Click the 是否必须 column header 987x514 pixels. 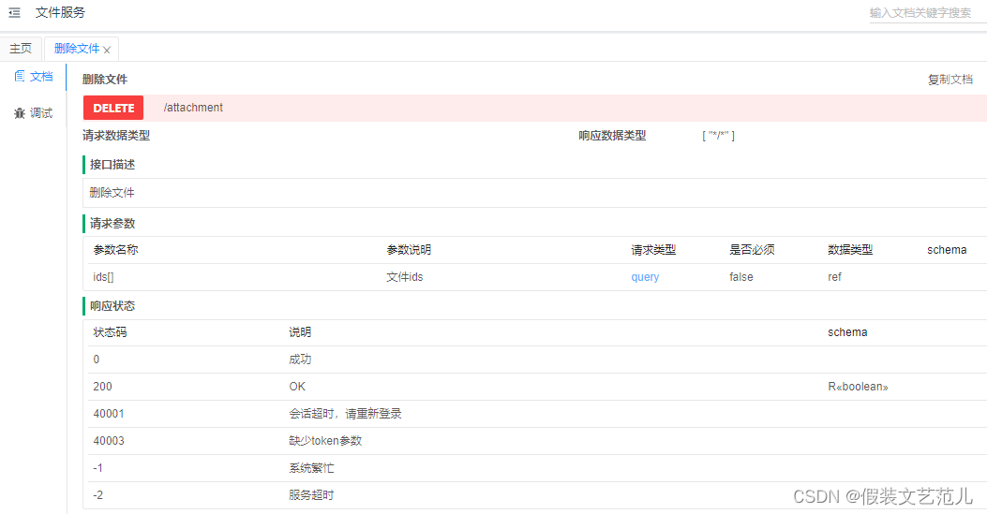(x=753, y=250)
